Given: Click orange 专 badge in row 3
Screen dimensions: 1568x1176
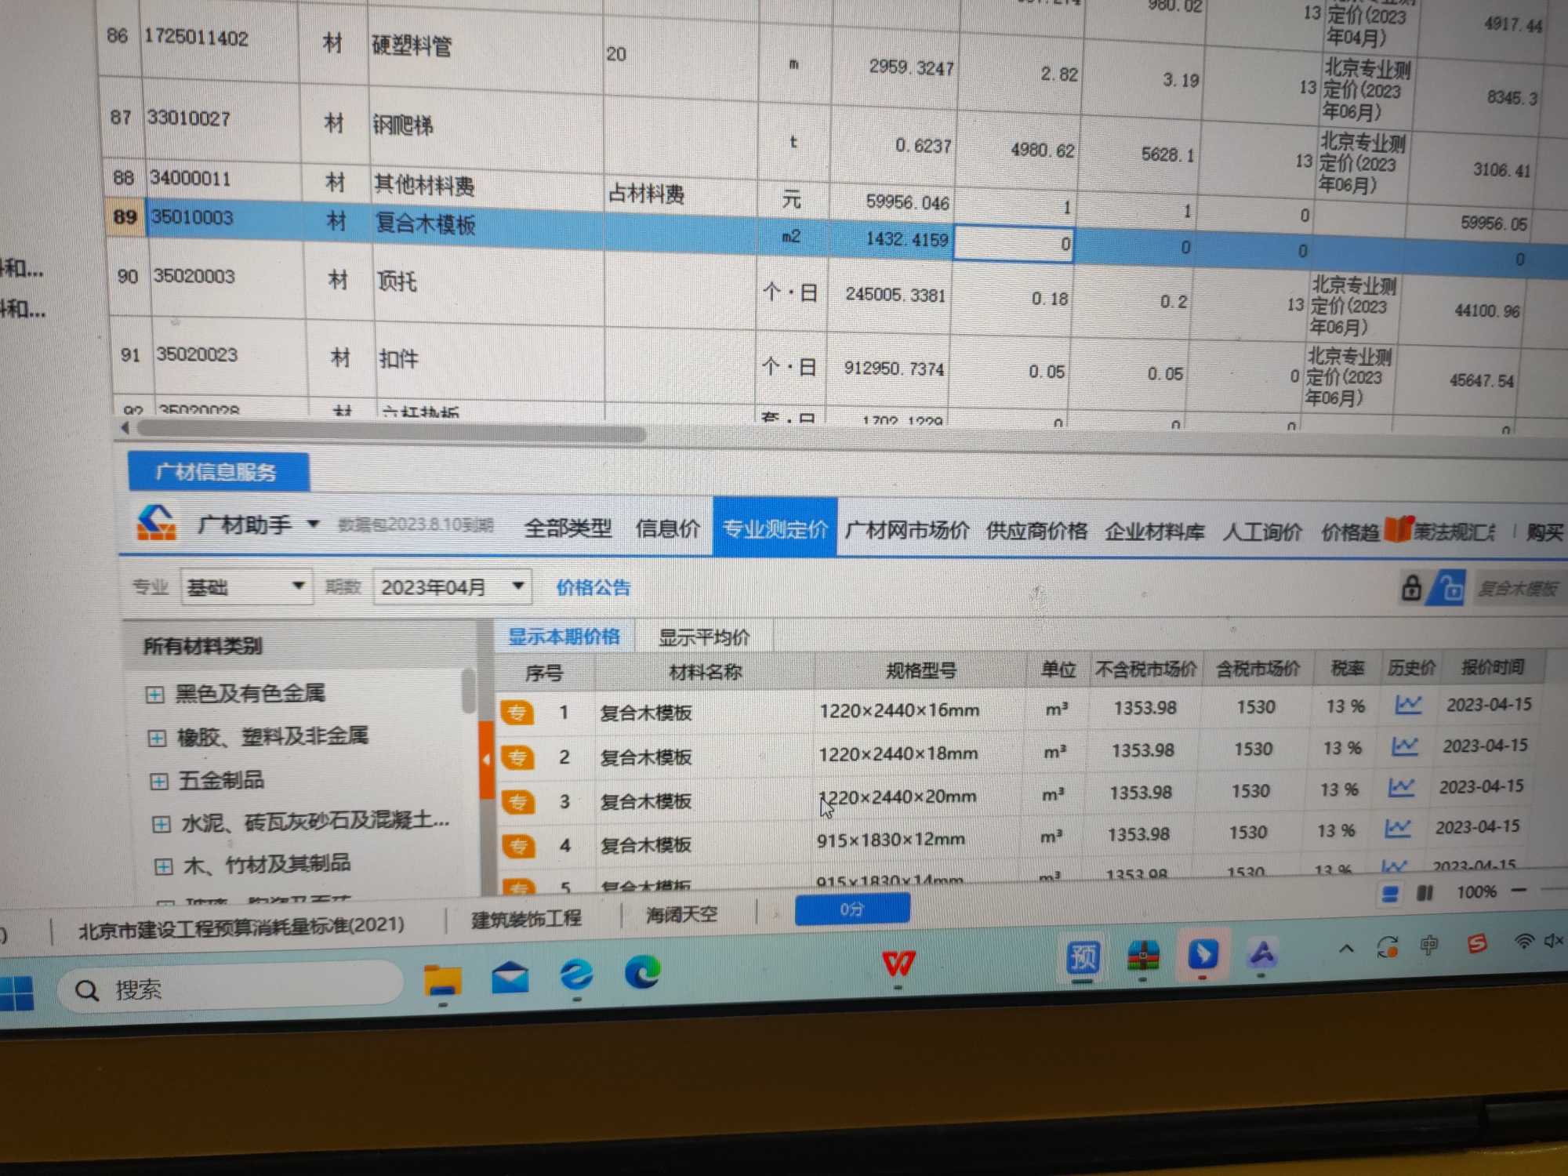Looking at the screenshot, I should coord(518,801).
